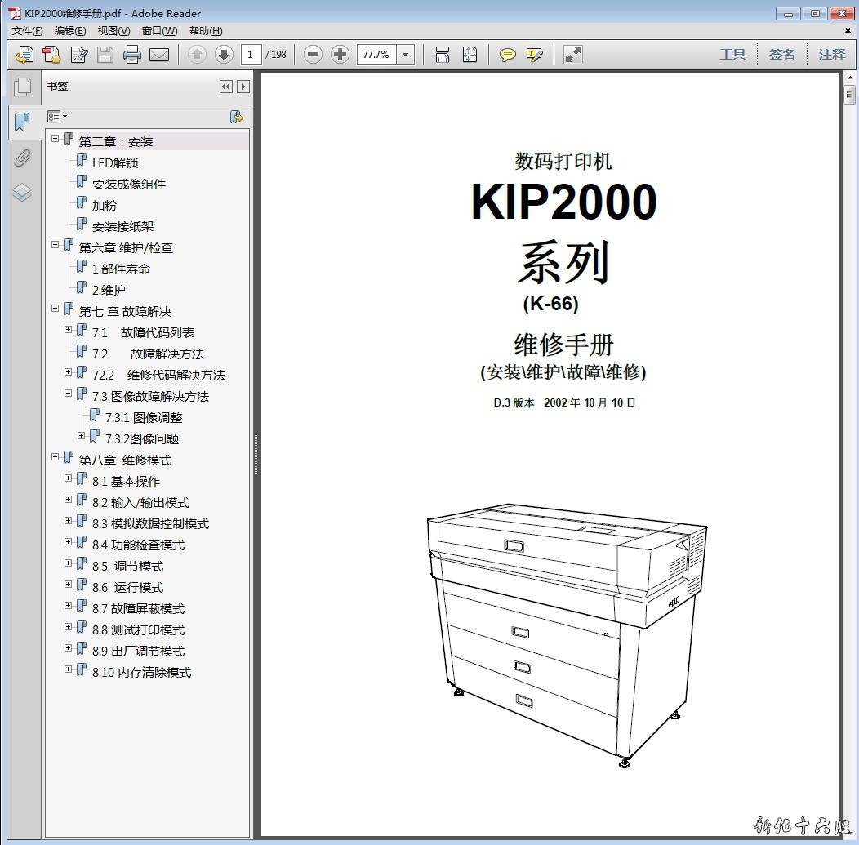The image size is (859, 845).
Task: Click the Create PDF online toolbar icon
Action: (x=24, y=55)
